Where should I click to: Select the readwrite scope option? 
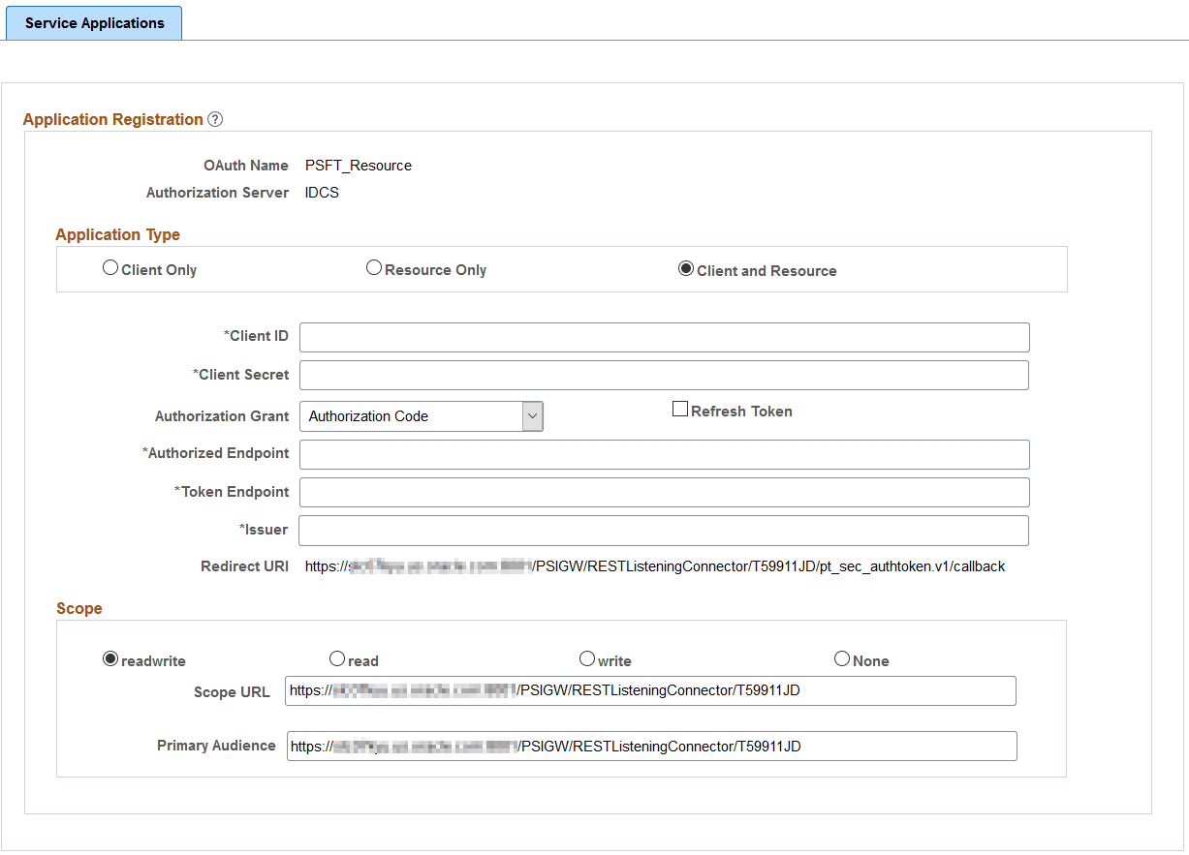click(x=110, y=657)
